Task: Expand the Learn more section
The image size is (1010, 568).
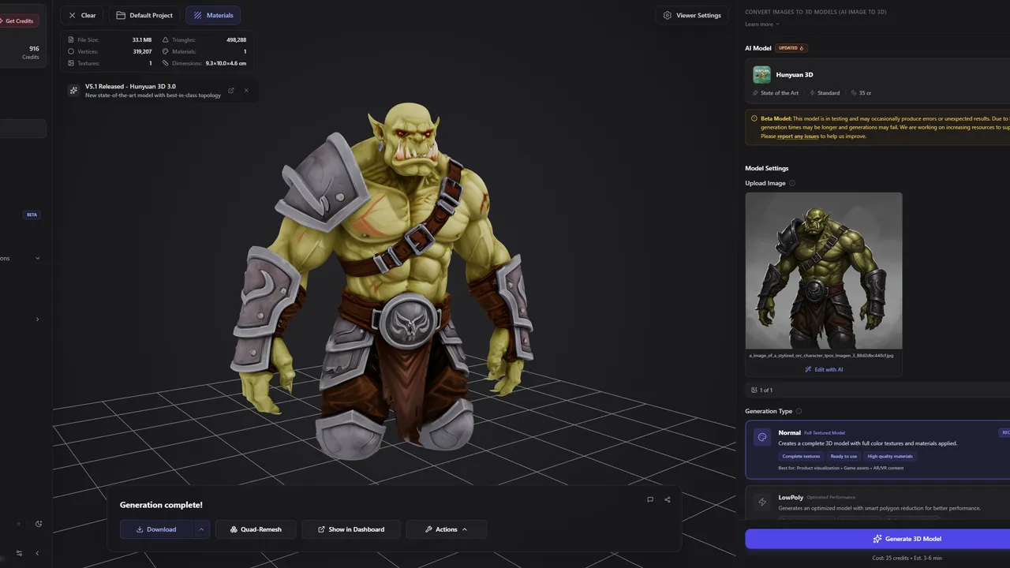Action: 762,24
